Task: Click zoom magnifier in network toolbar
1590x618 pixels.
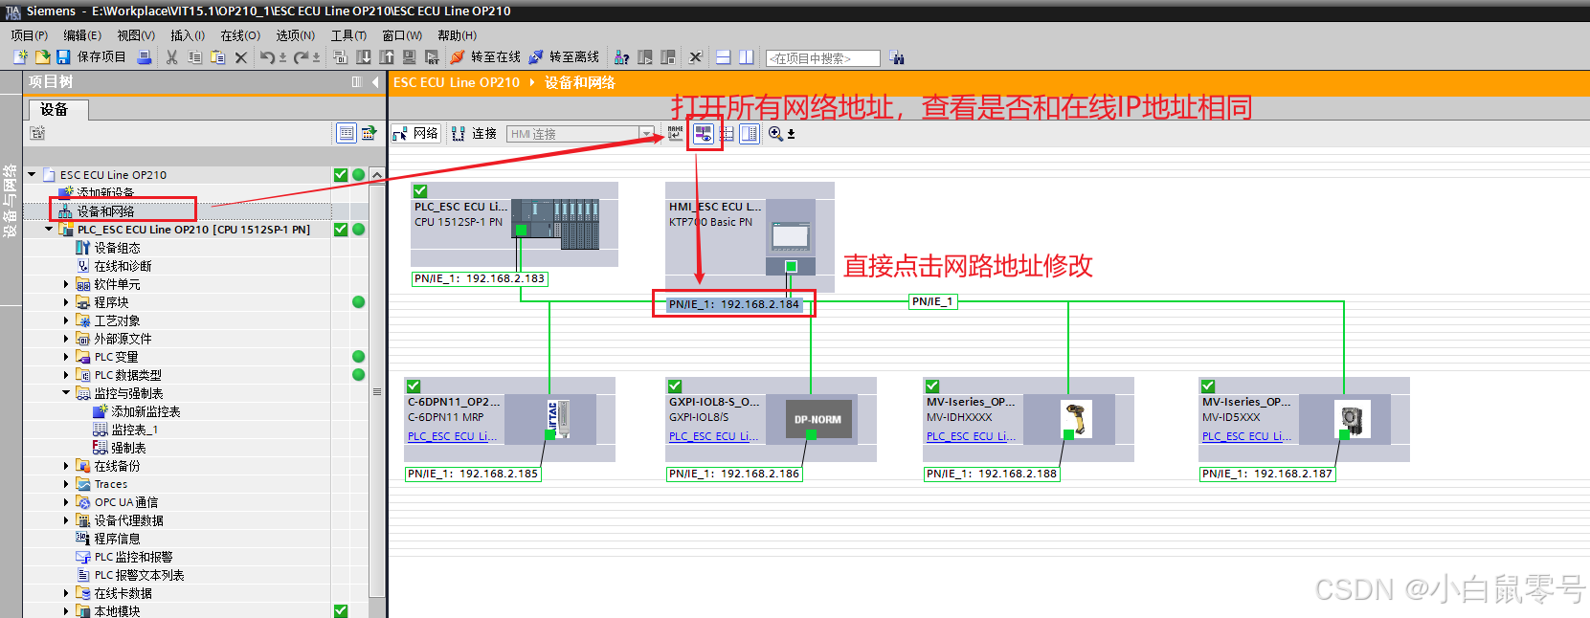Action: pyautogui.click(x=775, y=134)
